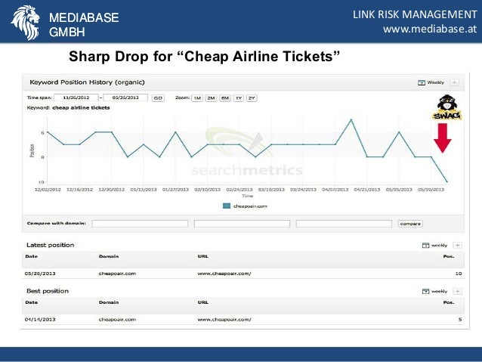Click the compare button
Image resolution: width=482 pixels, height=362 pixels.
pos(410,224)
